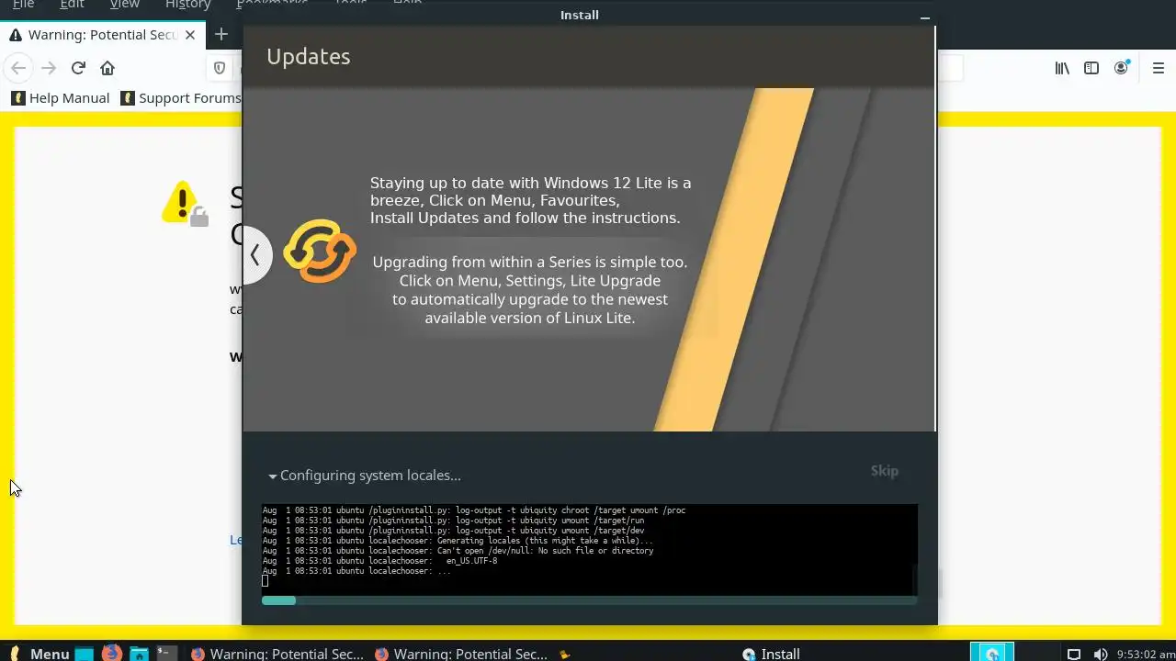Image resolution: width=1176 pixels, height=661 pixels.
Task: Open the Firefox File menu
Action: 23,5
